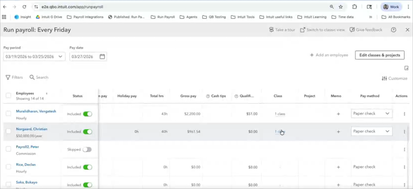Image resolution: width=413 pixels, height=189 pixels.
Task: Select checkbox for Rice, Declan
Action: 8,167
